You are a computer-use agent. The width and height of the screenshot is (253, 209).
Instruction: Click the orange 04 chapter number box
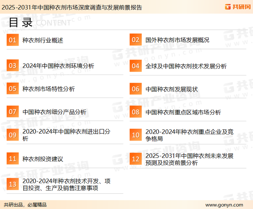click(136, 66)
